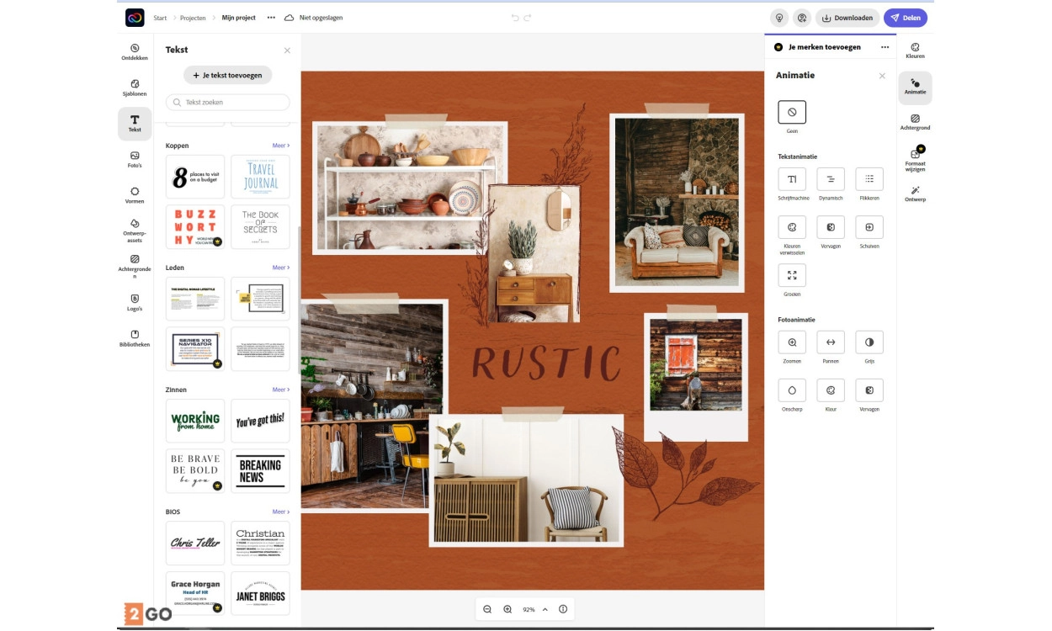Click Je tekst toevoegen button
The image size is (1052, 631).
227,75
